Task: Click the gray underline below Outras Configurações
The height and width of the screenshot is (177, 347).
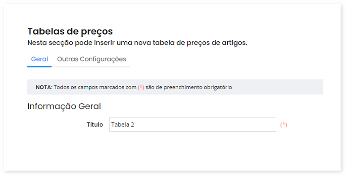Action: (x=91, y=67)
